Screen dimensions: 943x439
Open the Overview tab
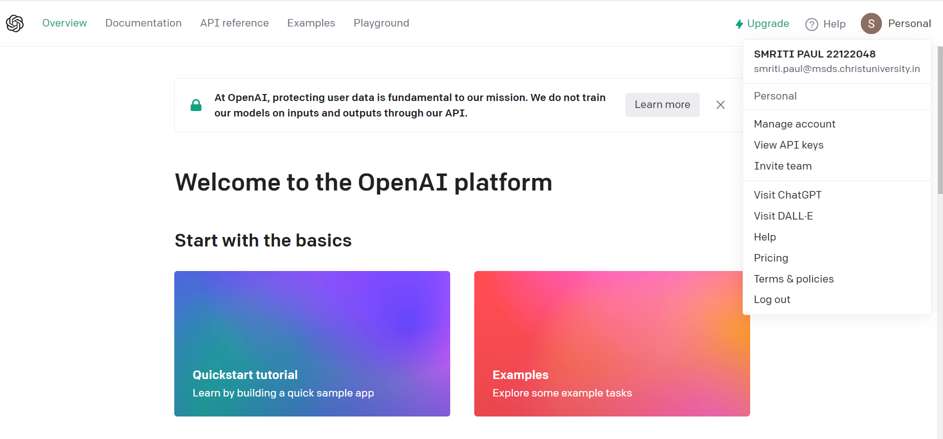(65, 23)
